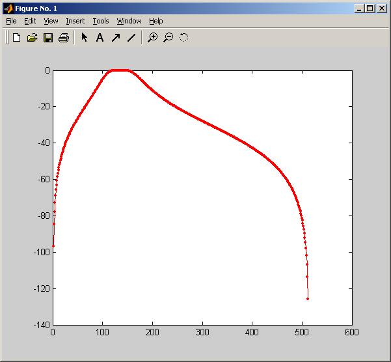Click the x-axis label 600
The width and height of the screenshot is (391, 362).
coord(352,332)
